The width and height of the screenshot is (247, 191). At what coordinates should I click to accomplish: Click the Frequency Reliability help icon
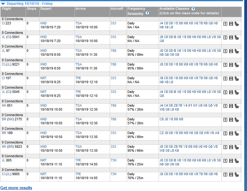[147, 13]
